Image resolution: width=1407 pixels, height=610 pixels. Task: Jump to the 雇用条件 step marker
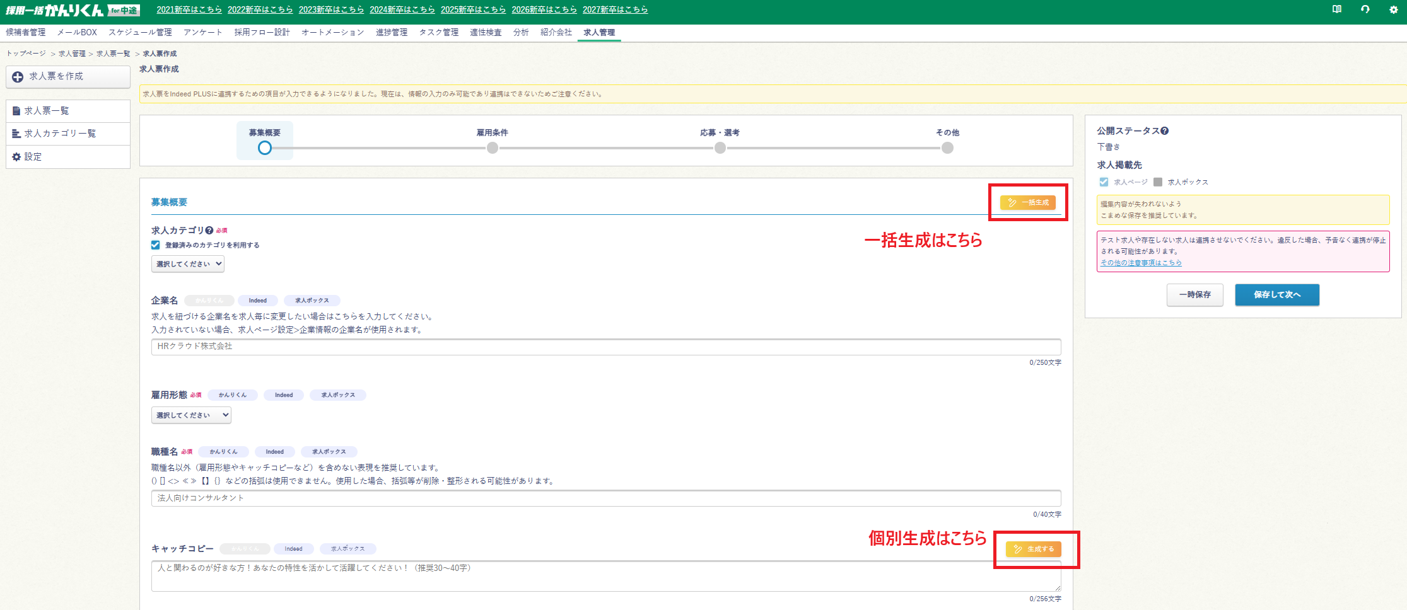click(x=493, y=148)
